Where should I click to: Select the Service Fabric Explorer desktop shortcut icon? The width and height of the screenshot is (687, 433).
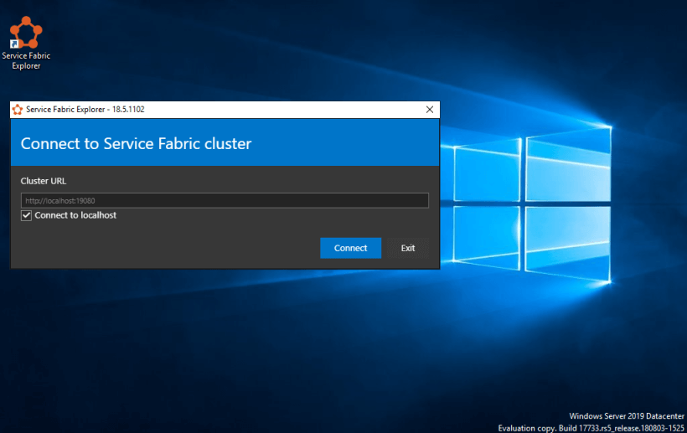coord(26,32)
